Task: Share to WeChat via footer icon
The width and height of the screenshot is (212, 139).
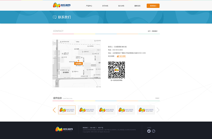Action: [153, 131]
